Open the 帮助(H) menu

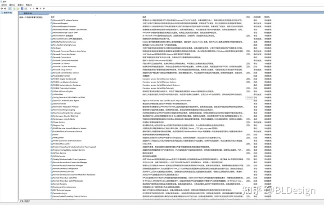[x=29, y=5]
